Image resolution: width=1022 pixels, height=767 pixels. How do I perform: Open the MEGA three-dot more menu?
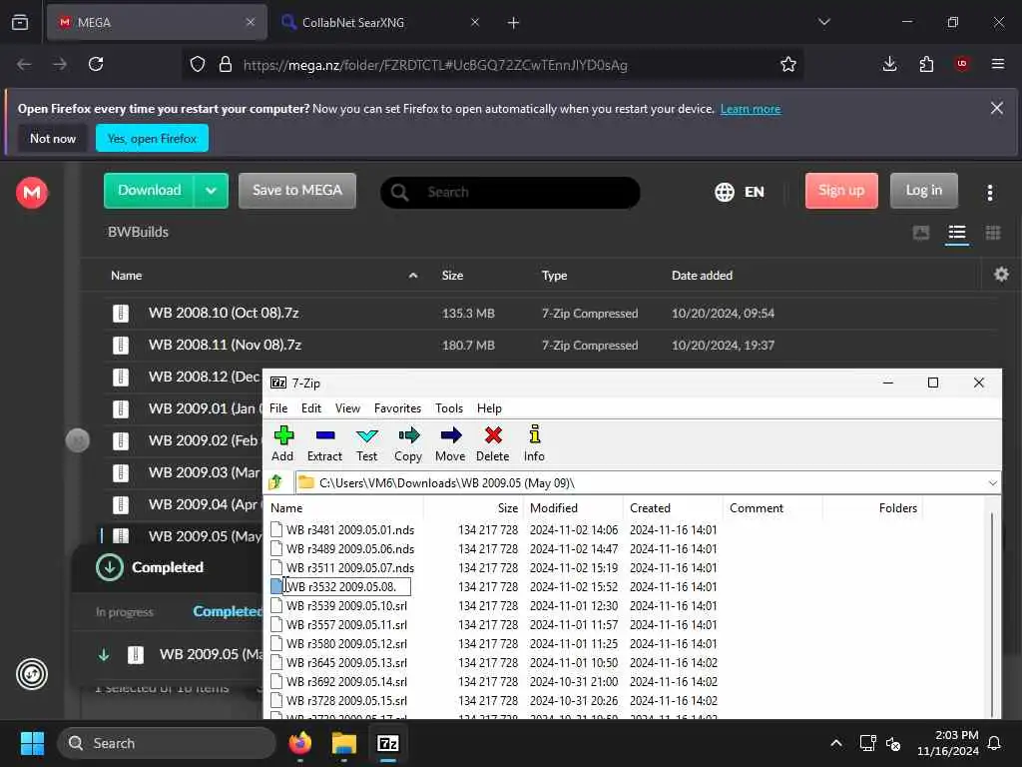point(989,193)
